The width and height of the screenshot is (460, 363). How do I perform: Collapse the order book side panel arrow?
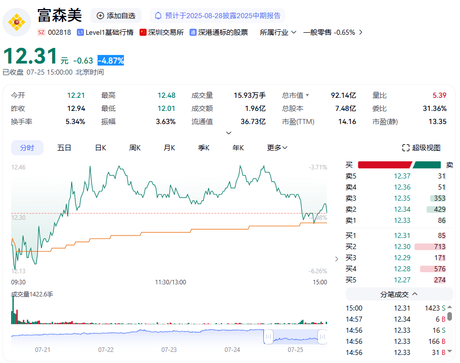coord(337,259)
